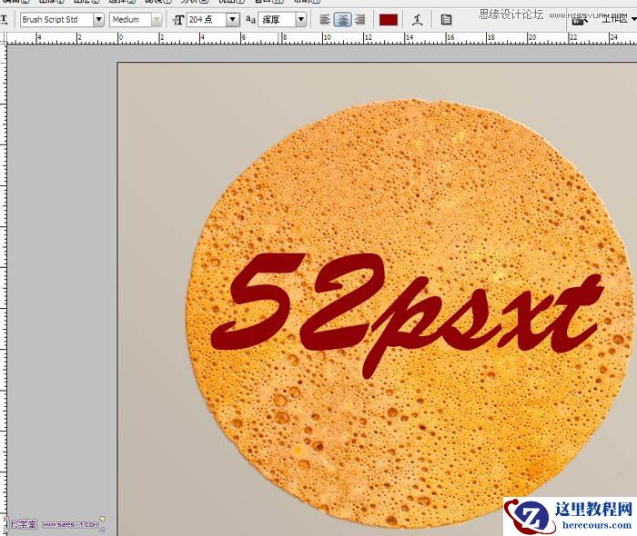The width and height of the screenshot is (637, 536).
Task: Click the Medium font style field
Action: (131, 19)
